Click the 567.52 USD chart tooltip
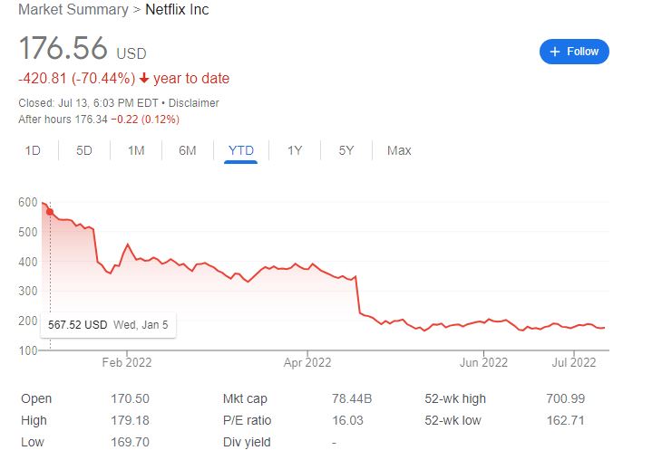The height and width of the screenshot is (460, 662). tap(109, 323)
